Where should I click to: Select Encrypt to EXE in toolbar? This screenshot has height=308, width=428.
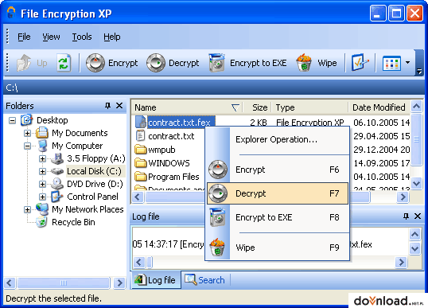pyautogui.click(x=247, y=63)
